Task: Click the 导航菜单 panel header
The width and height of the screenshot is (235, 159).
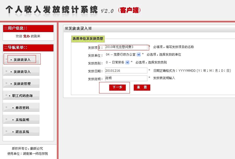Action: point(28,48)
